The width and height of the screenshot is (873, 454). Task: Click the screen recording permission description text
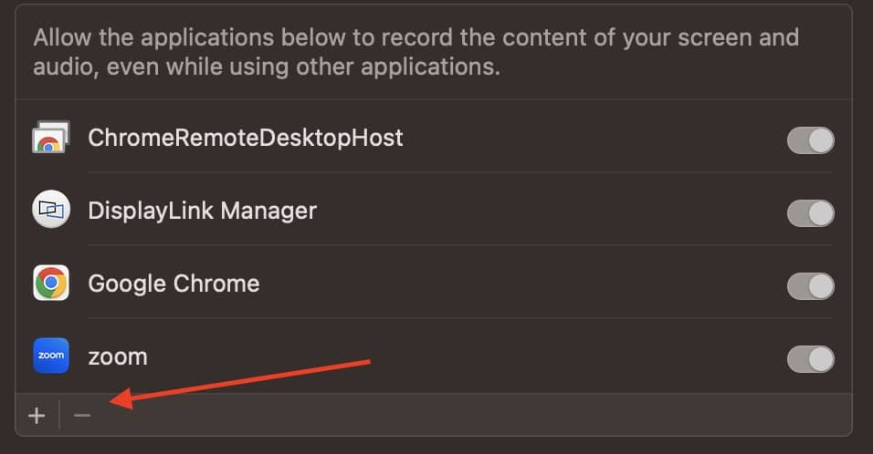tap(415, 53)
